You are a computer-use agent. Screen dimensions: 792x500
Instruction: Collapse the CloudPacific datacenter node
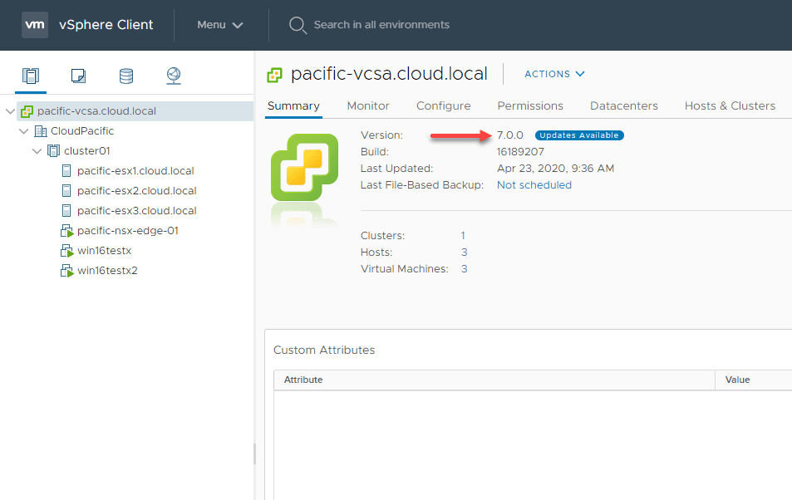[23, 131]
